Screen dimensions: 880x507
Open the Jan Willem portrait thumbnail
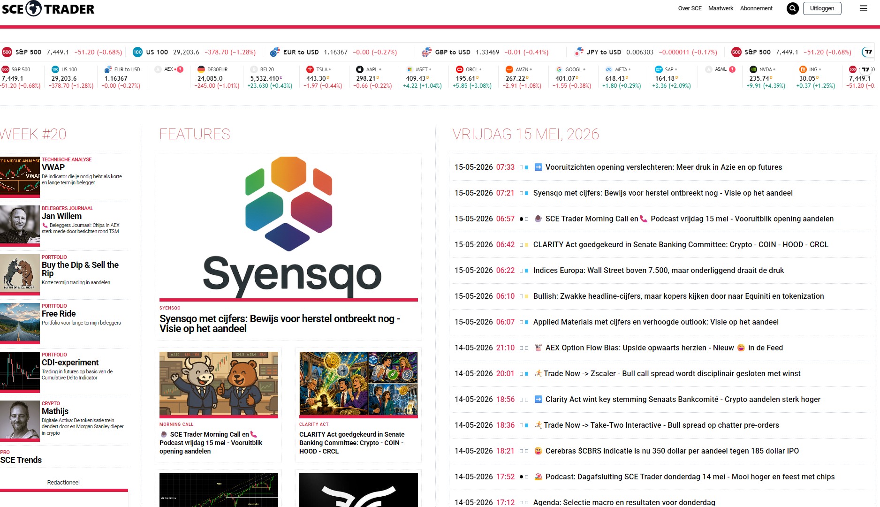[x=20, y=226]
